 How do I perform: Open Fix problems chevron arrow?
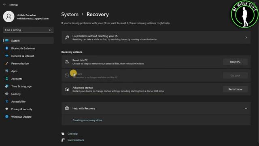coord(246,38)
